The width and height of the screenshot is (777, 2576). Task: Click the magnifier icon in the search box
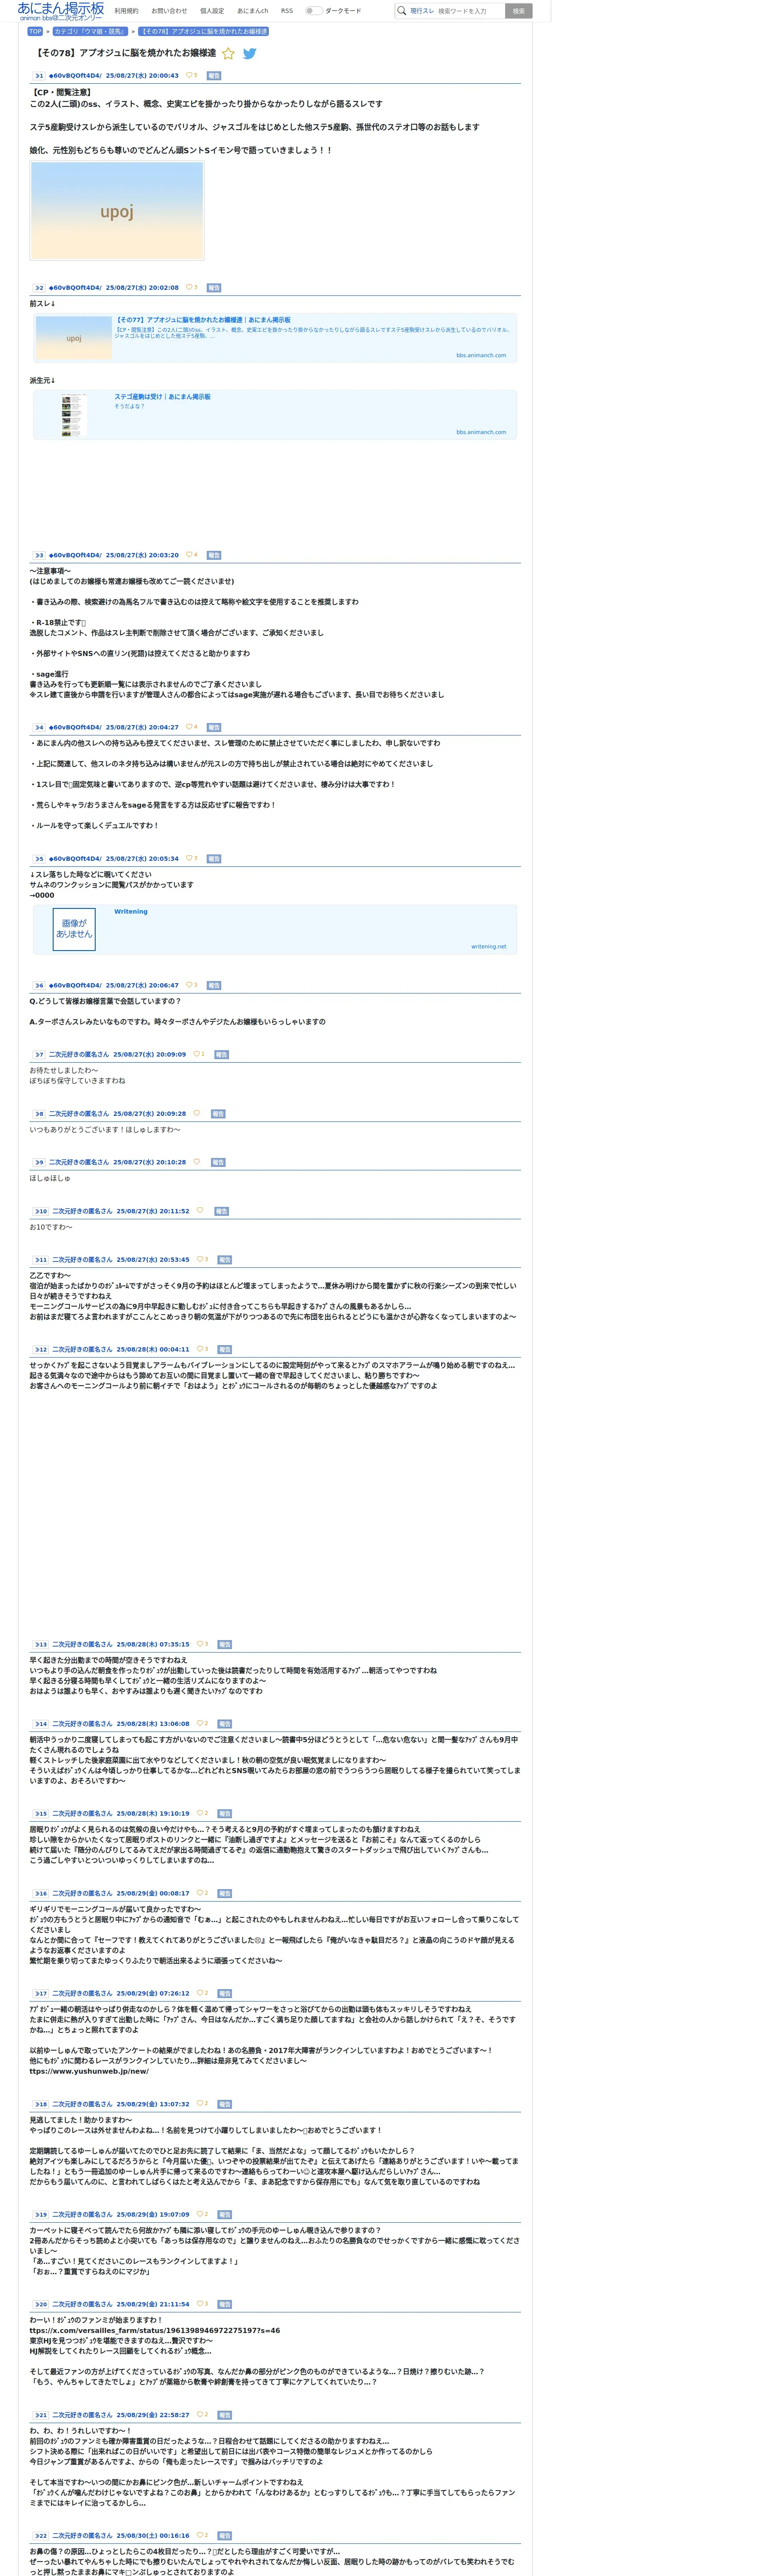point(401,11)
